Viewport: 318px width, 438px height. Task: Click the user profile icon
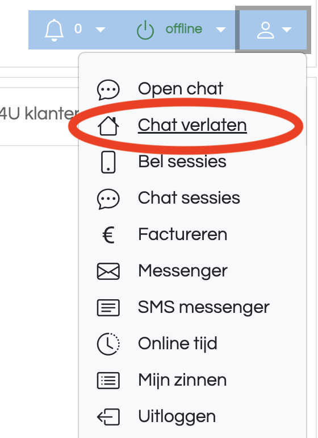click(x=265, y=30)
